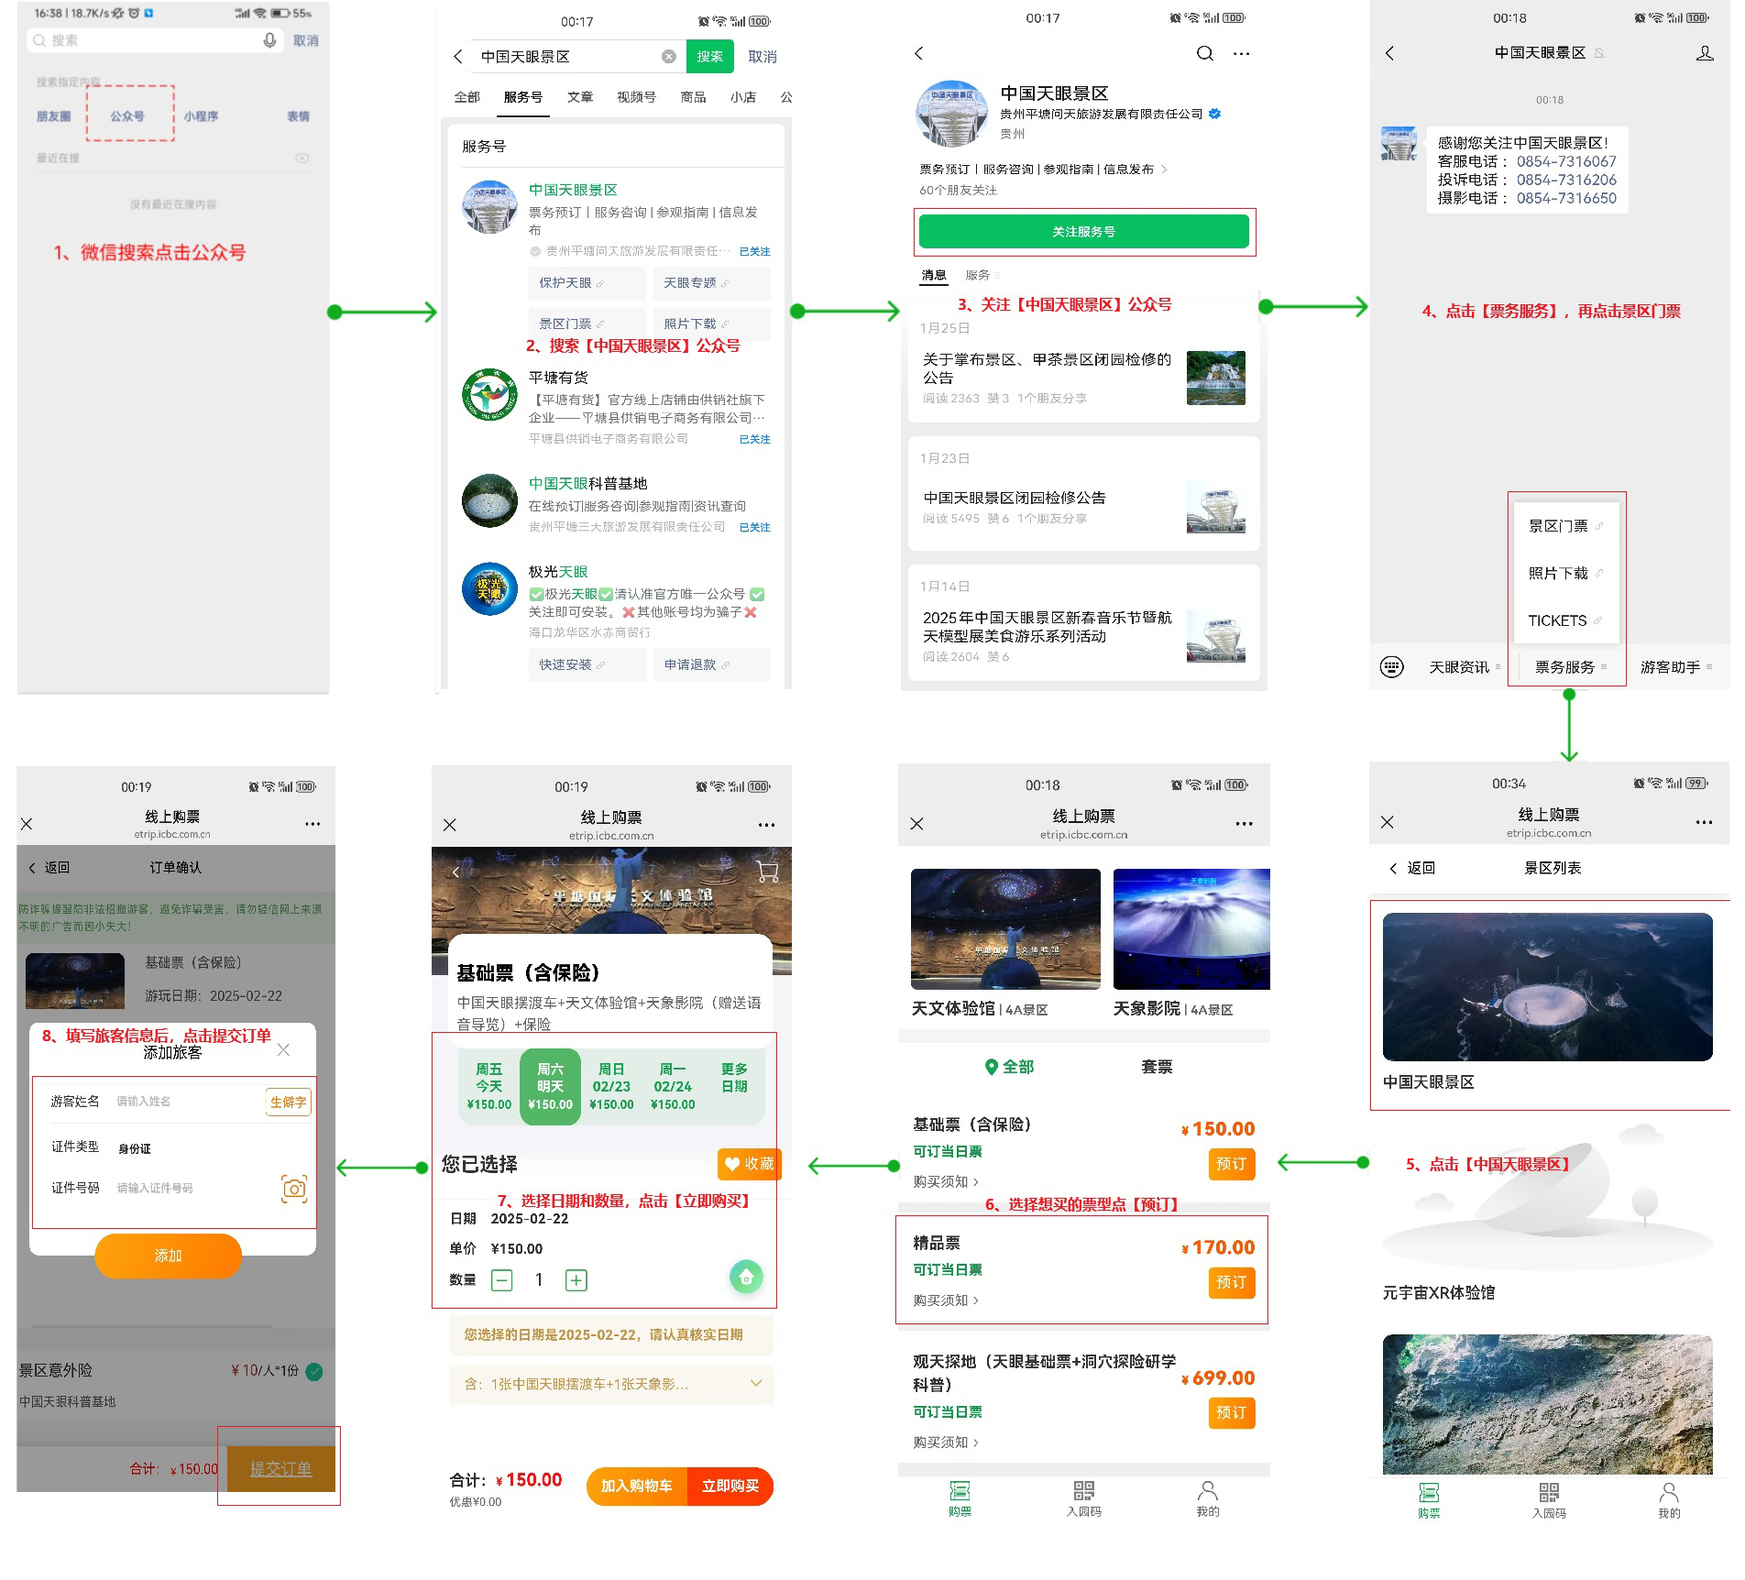Open the 入园码 tab on the 景区列表 page

pos(1549,1500)
